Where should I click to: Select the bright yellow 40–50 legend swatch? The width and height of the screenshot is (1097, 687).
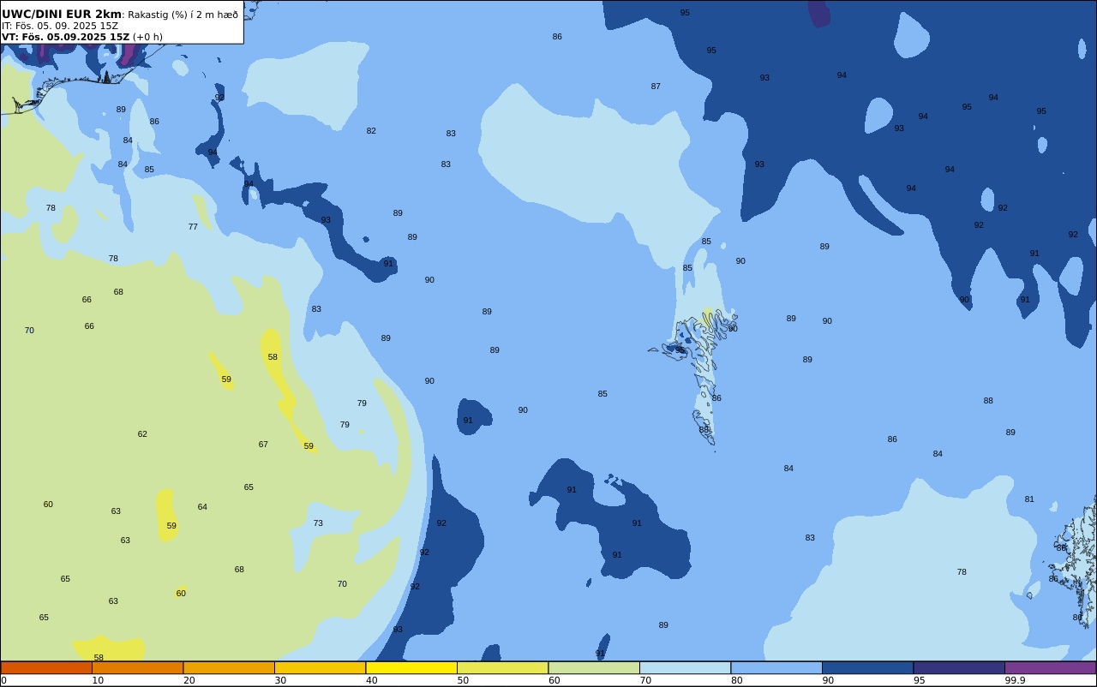411,667
